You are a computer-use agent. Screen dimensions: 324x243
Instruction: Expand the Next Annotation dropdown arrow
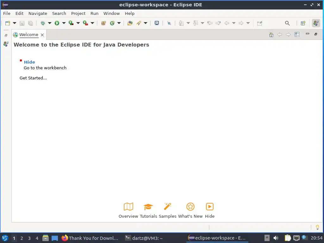(x=188, y=23)
